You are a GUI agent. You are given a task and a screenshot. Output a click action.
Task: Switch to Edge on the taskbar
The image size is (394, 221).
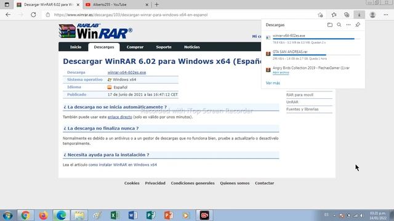(61, 215)
